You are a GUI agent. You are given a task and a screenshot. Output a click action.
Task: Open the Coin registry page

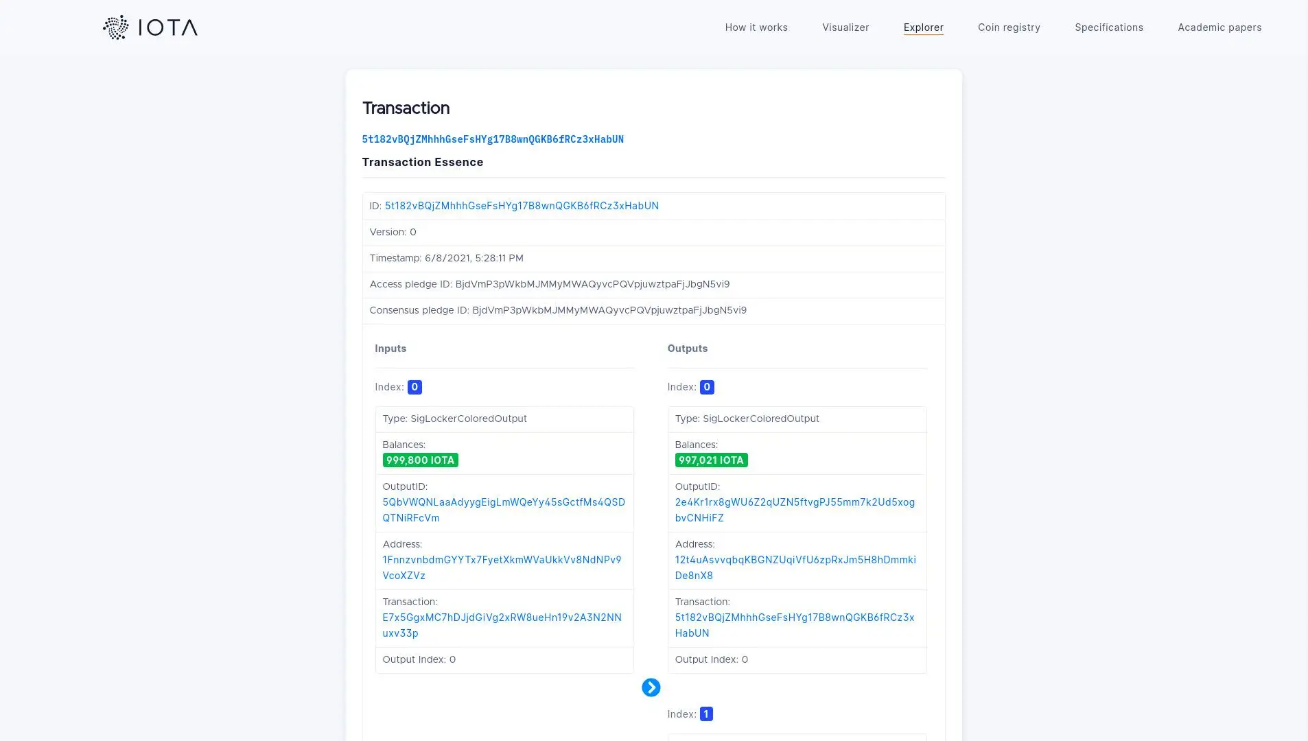coord(1009,27)
